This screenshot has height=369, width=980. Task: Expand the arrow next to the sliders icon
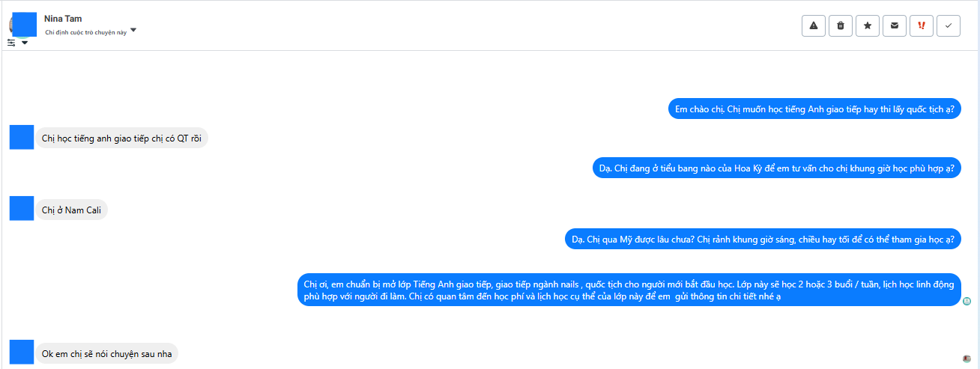pyautogui.click(x=25, y=43)
